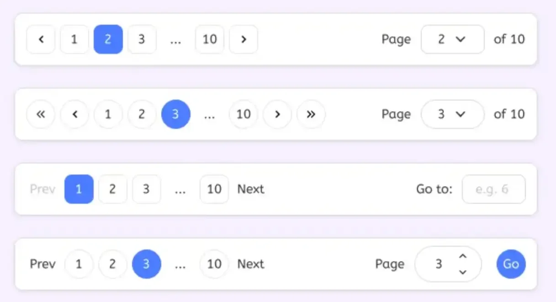Viewport: 556px width, 302px height.
Task: Decrement page stepper with down arrow
Action: pyautogui.click(x=463, y=272)
